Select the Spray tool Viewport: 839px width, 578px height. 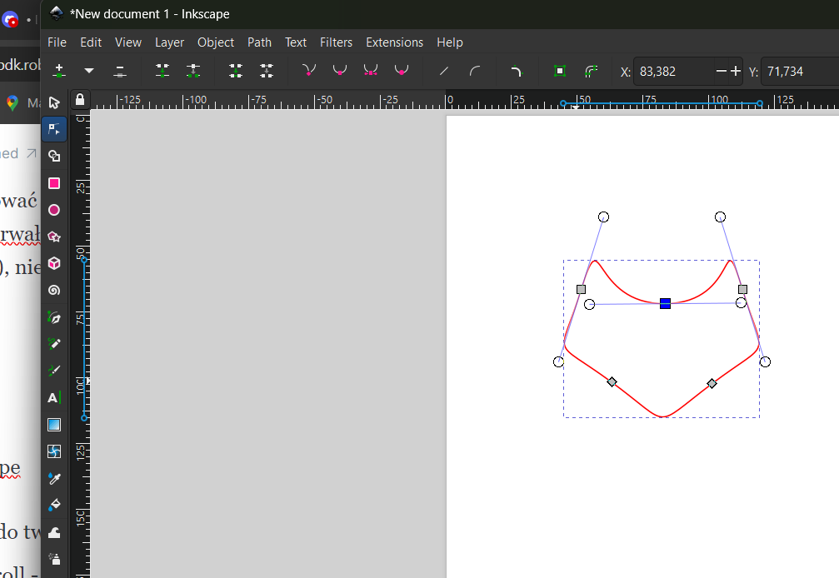54,559
